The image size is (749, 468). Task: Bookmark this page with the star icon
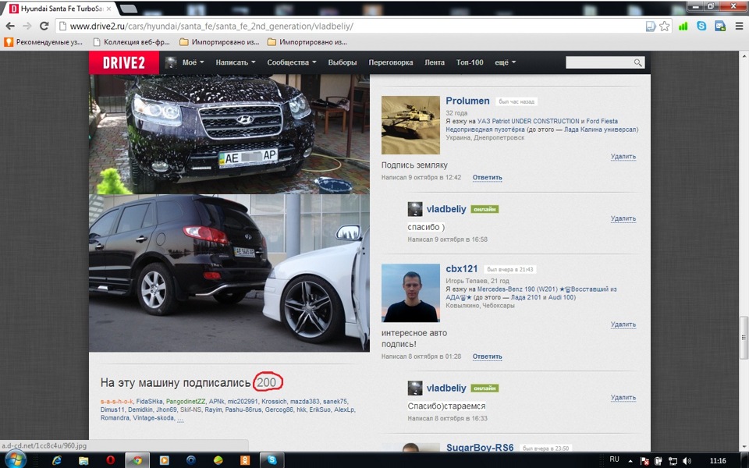664,27
